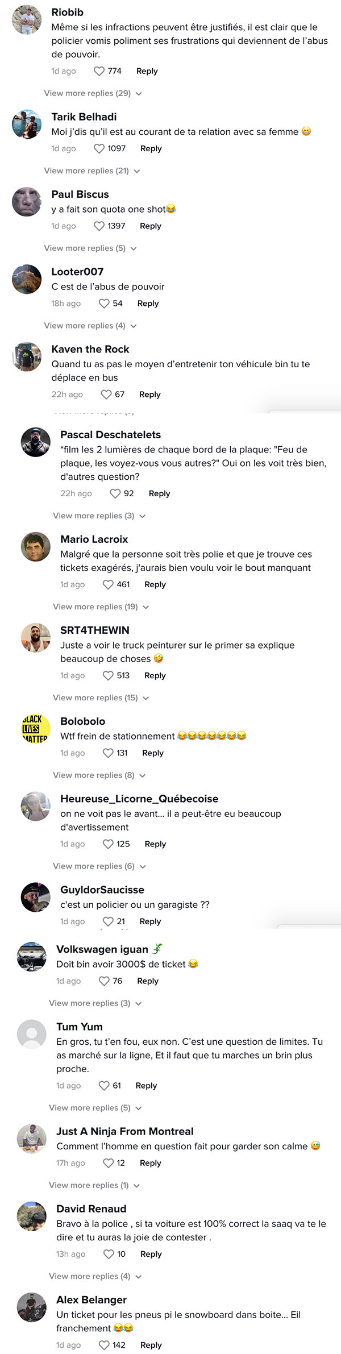Like Alex Belanger's snowboard comment
341x1354 pixels.
(104, 1345)
